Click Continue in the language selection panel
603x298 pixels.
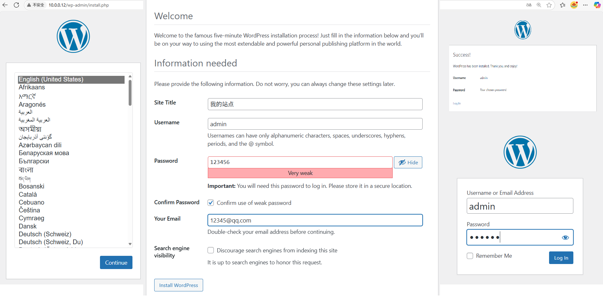coord(116,262)
